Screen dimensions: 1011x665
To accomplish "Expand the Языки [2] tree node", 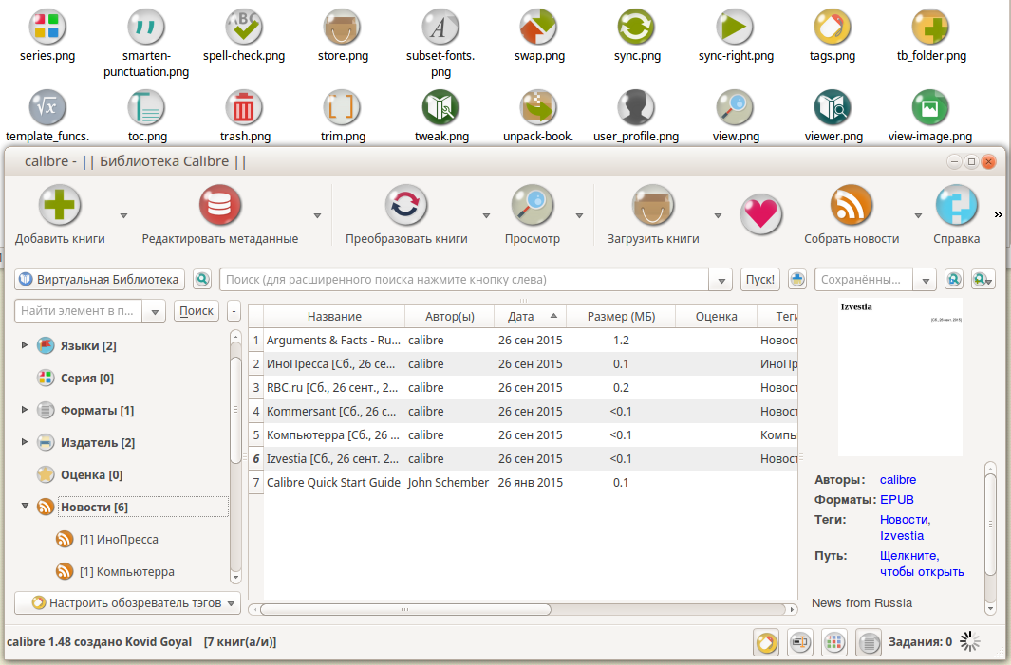I will (25, 345).
